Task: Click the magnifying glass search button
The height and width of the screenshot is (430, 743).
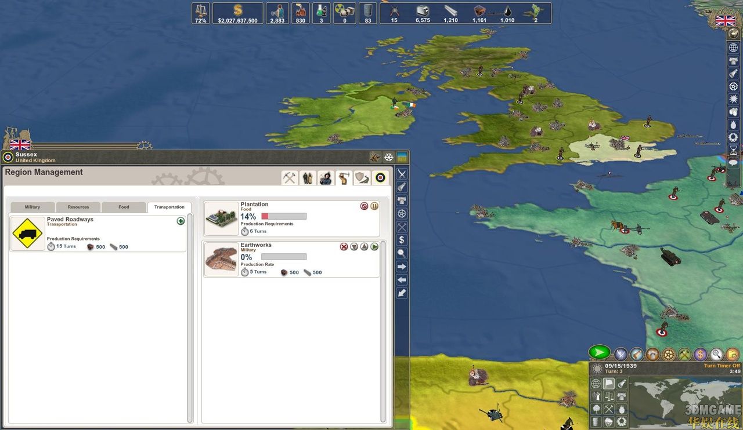Action: tap(717, 354)
